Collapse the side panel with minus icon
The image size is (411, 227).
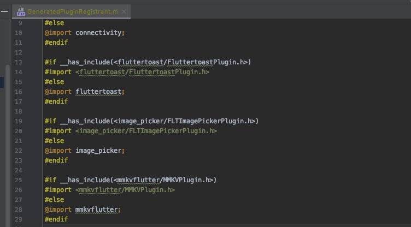click(x=4, y=11)
